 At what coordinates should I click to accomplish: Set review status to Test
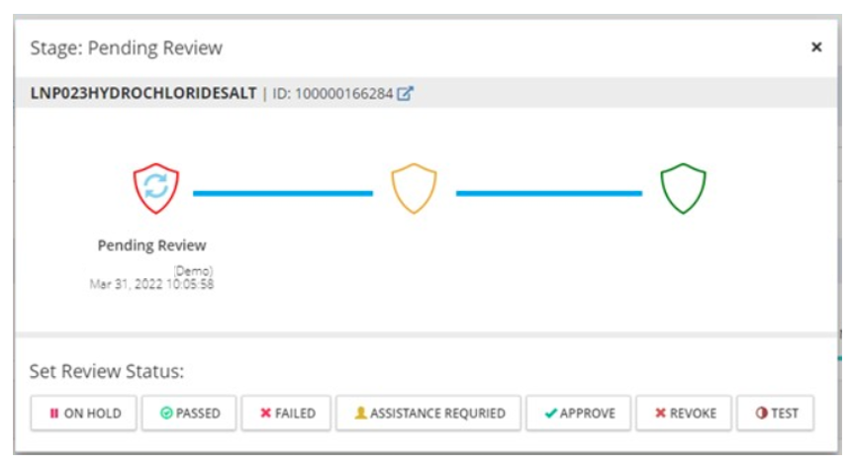point(776,414)
